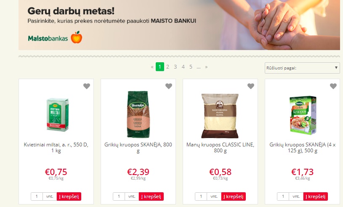This screenshot has height=207, width=343.
Task: Go to page 2 of products
Action: (x=168, y=66)
